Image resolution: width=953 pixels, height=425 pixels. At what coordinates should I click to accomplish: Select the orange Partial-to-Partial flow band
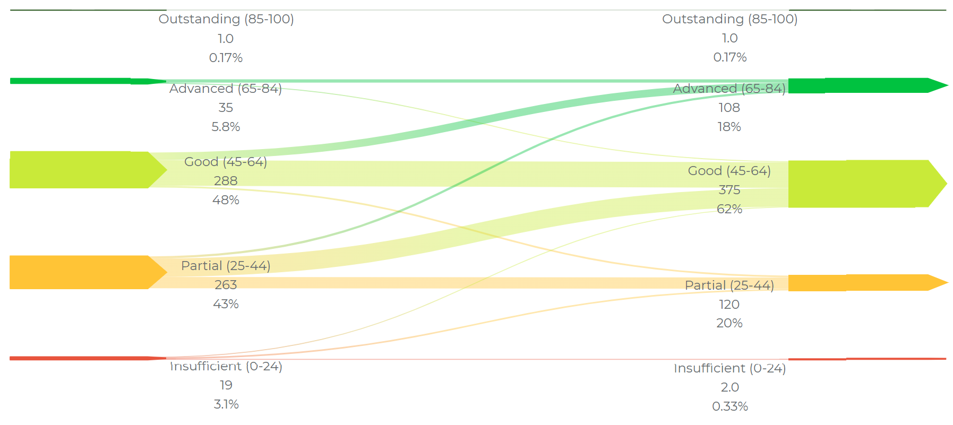(x=478, y=283)
